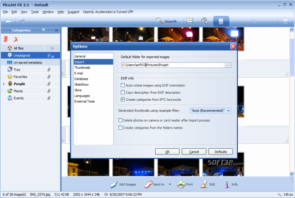Open the Search tool in toolbar
Viewport: 295px width, 198px height.
coord(166,21)
